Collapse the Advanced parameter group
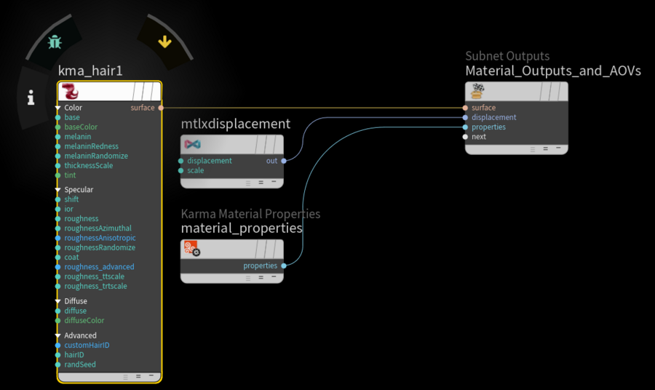Viewport: 655px width, 390px height. click(58, 336)
